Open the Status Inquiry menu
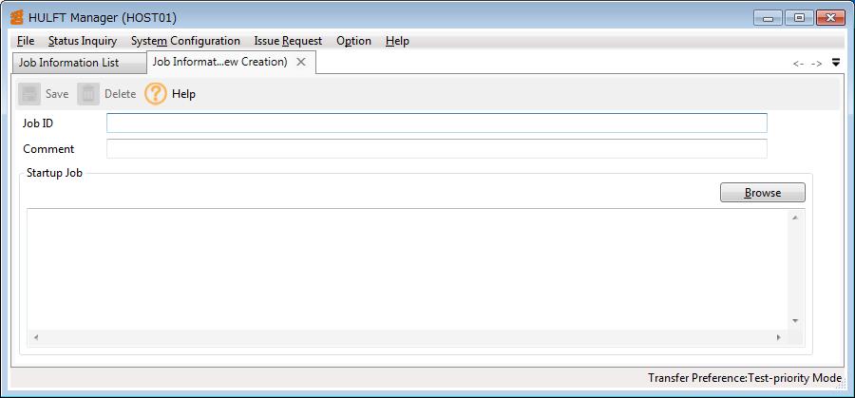This screenshot has height=398, width=855. [83, 41]
